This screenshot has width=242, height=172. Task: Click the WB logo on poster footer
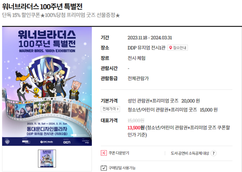click(x=7, y=142)
